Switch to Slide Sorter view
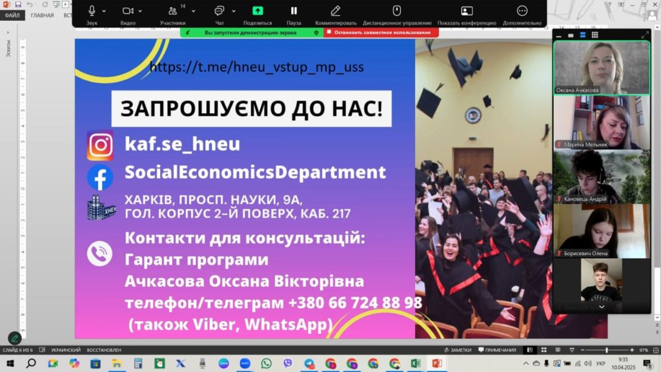661x372 pixels. (544, 350)
